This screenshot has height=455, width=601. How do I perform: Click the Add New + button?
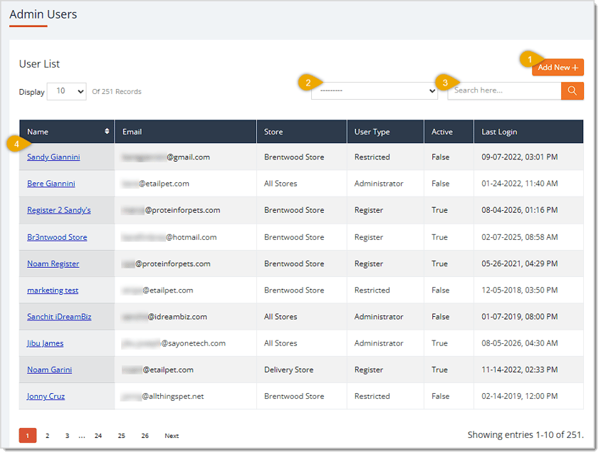[558, 68]
